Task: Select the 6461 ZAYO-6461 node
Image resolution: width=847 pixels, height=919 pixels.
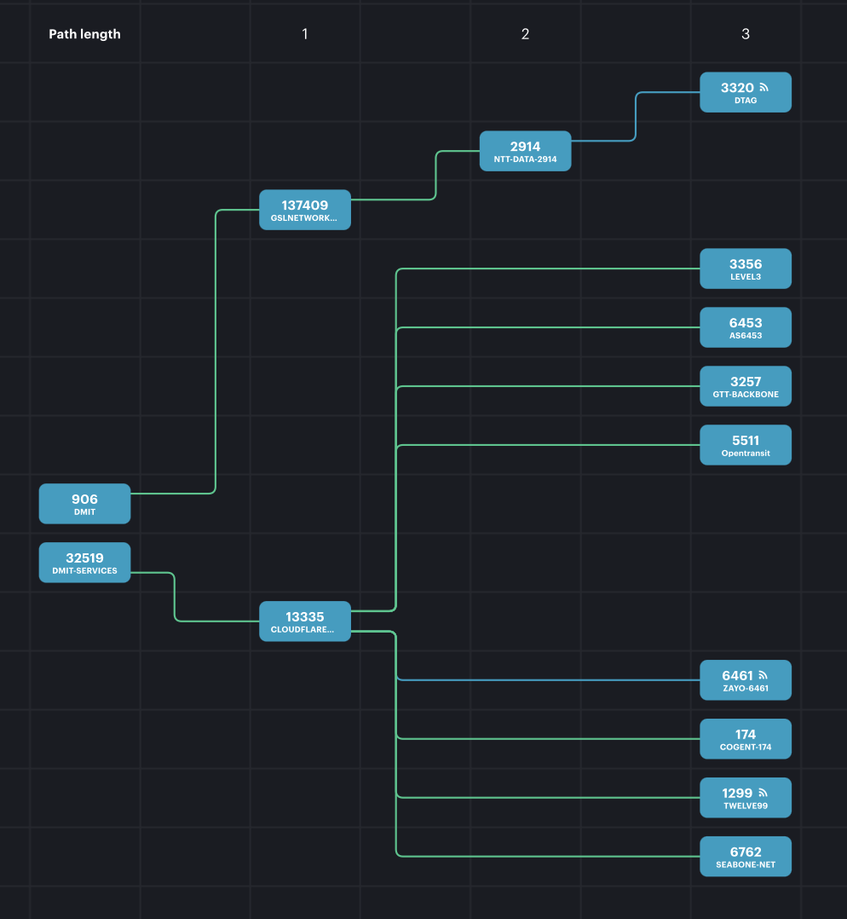Action: (745, 680)
